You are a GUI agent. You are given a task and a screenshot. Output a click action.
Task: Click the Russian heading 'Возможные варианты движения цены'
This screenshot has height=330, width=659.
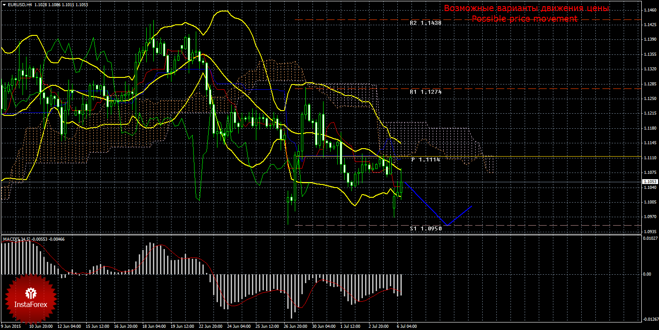(526, 8)
